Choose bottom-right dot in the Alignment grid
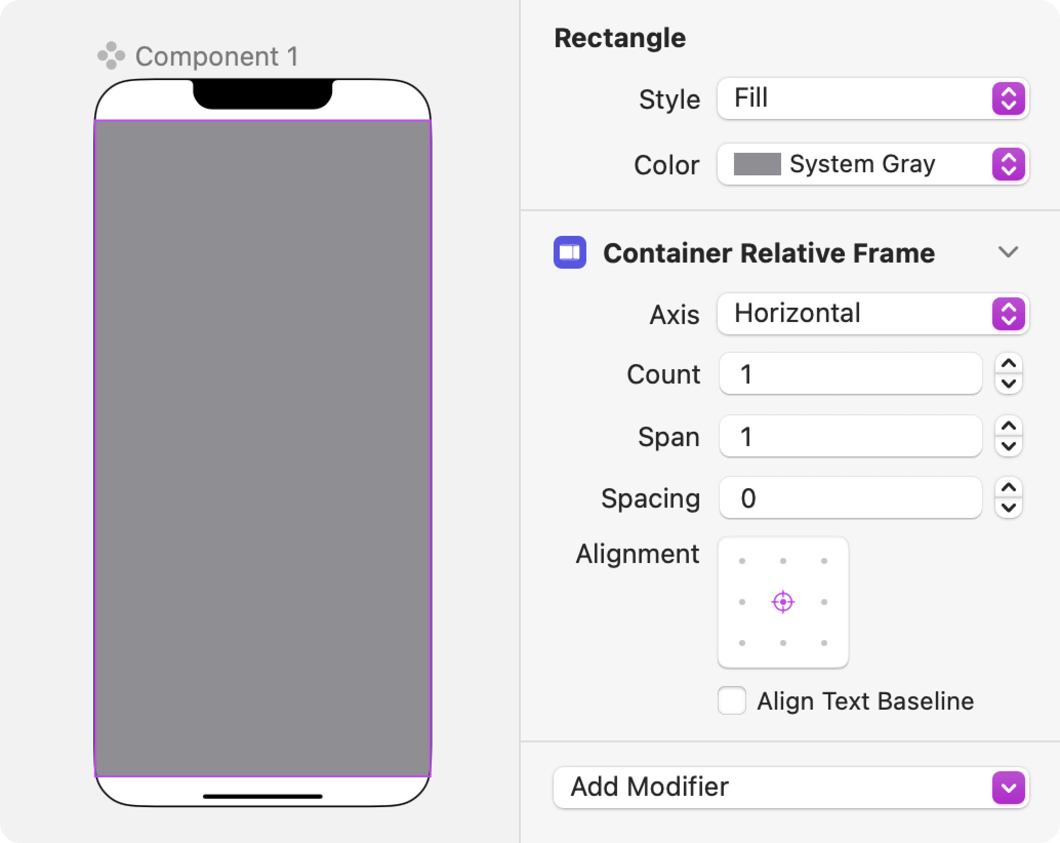Image resolution: width=1060 pixels, height=843 pixels. coord(824,643)
